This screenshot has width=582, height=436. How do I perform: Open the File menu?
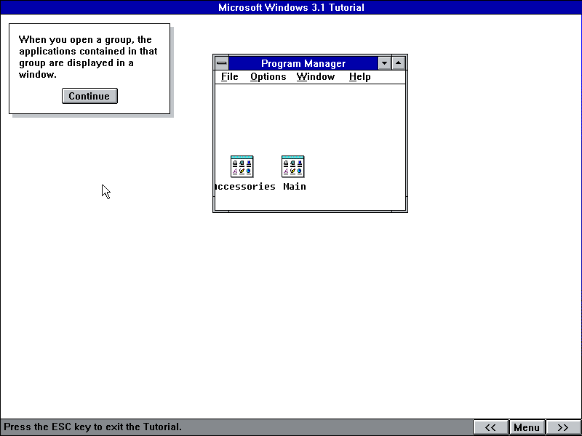[x=230, y=77]
